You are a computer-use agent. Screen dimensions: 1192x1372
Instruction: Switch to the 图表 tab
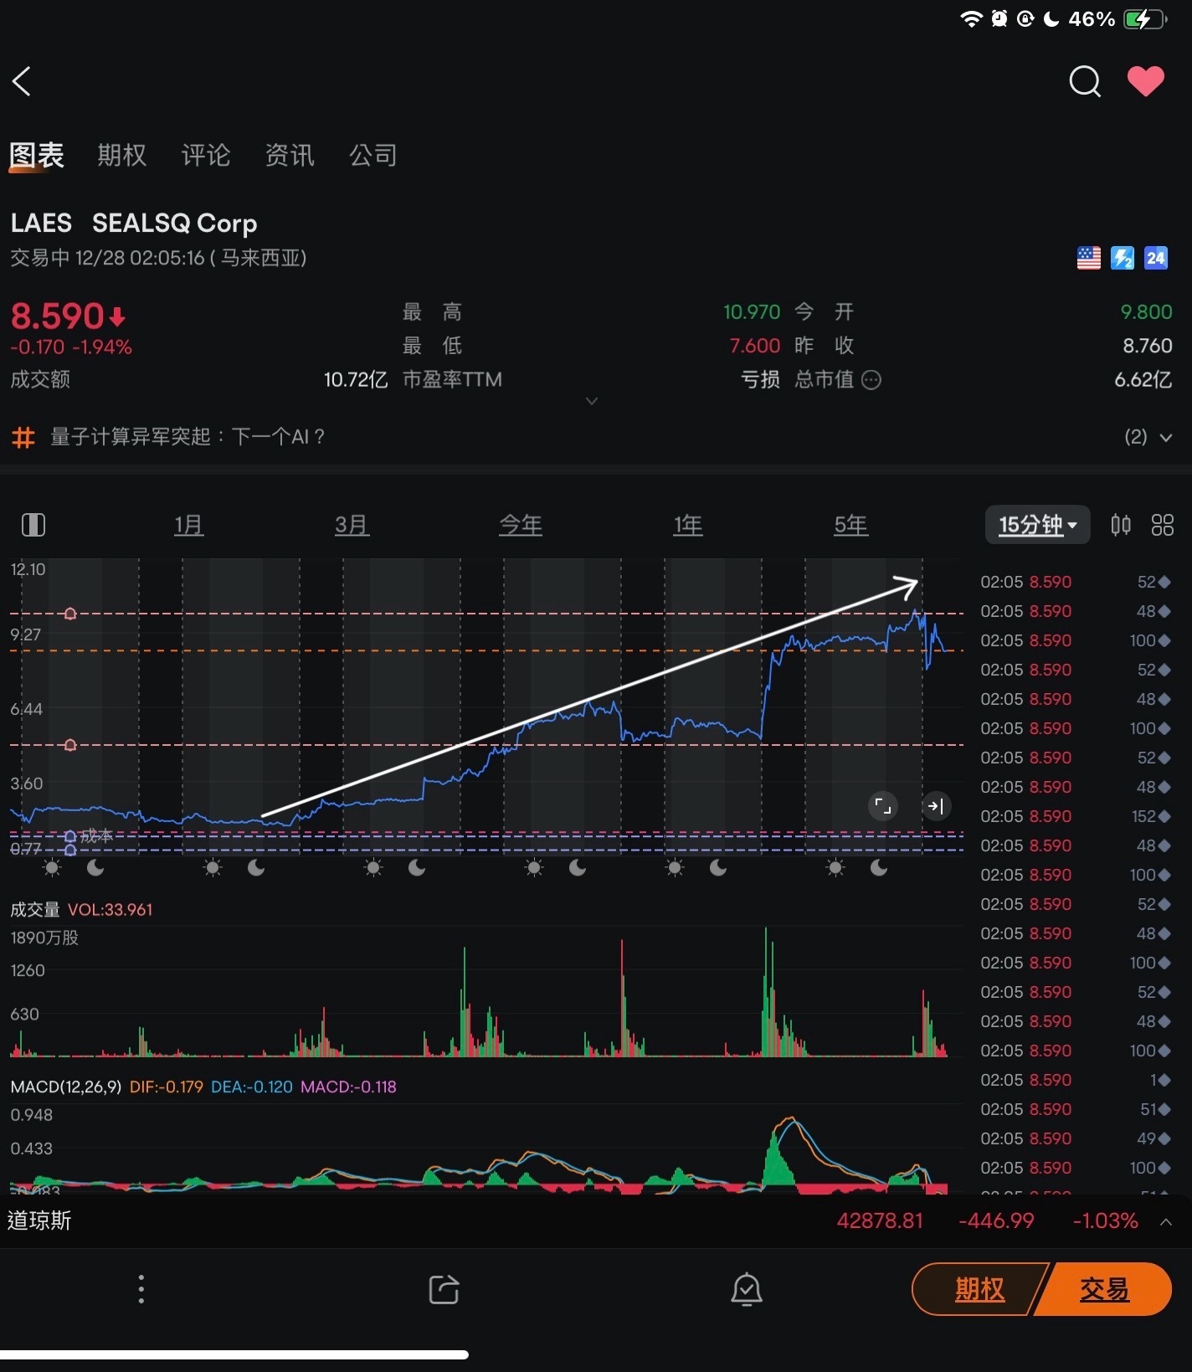tap(37, 155)
